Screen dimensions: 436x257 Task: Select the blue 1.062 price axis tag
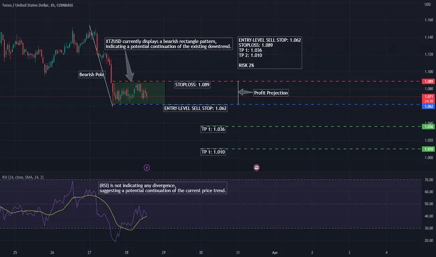click(429, 107)
